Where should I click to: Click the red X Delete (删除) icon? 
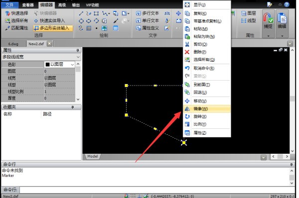187,52
